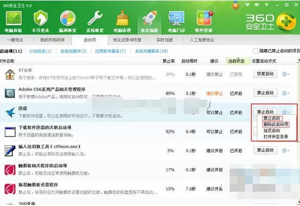Screen dimensions: 300x206
Task: Click the 360 安全卫士 plus logo
Action: [286, 22]
